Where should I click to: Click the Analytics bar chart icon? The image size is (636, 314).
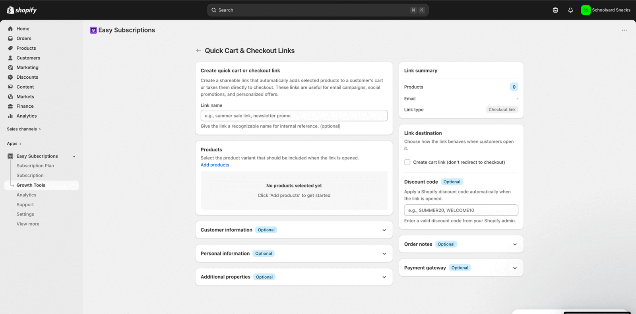10,116
